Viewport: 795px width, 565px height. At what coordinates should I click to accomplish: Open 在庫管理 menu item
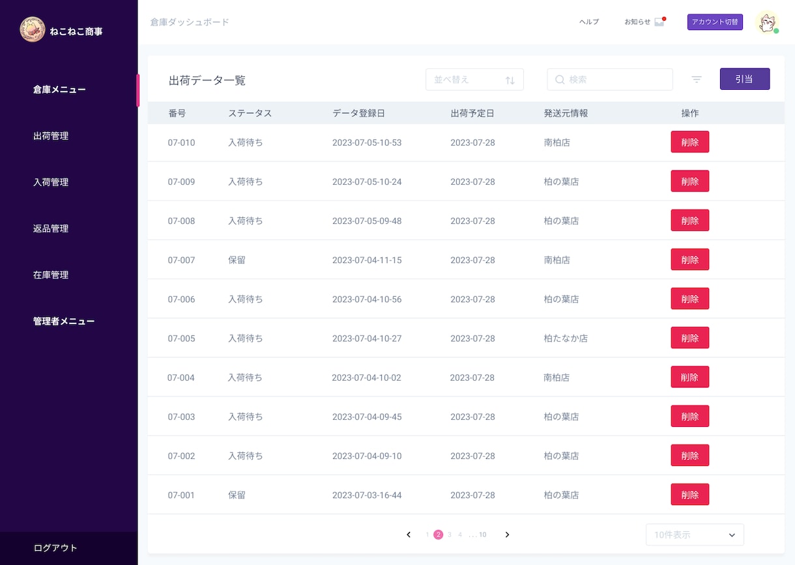click(51, 275)
